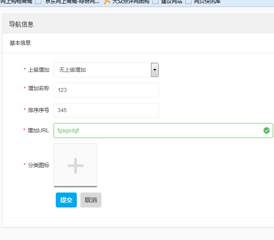Viewport: 274px width, 240px height.
Task: Click the 增加名称 field label
Action: 39,88
